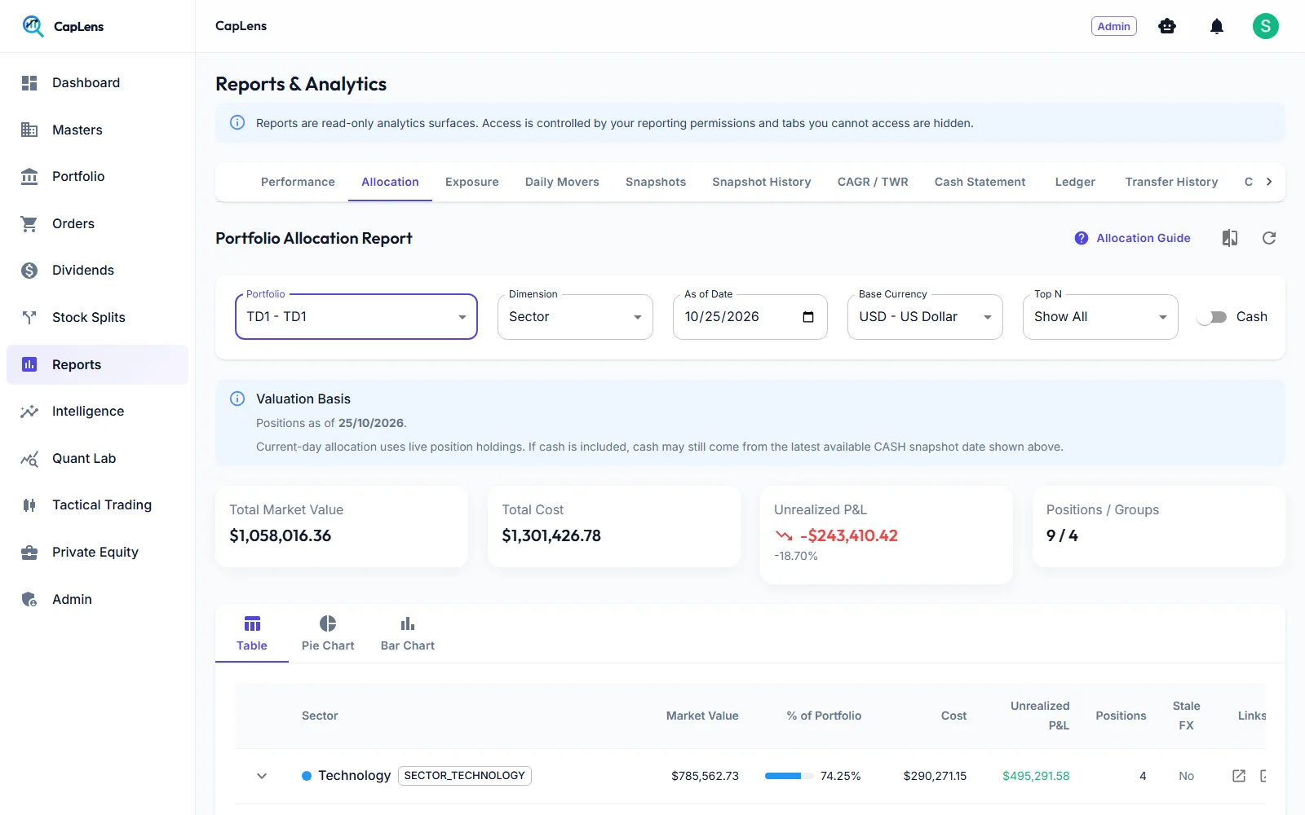Open the Cash Statement tab
This screenshot has height=815, width=1305.
point(980,182)
